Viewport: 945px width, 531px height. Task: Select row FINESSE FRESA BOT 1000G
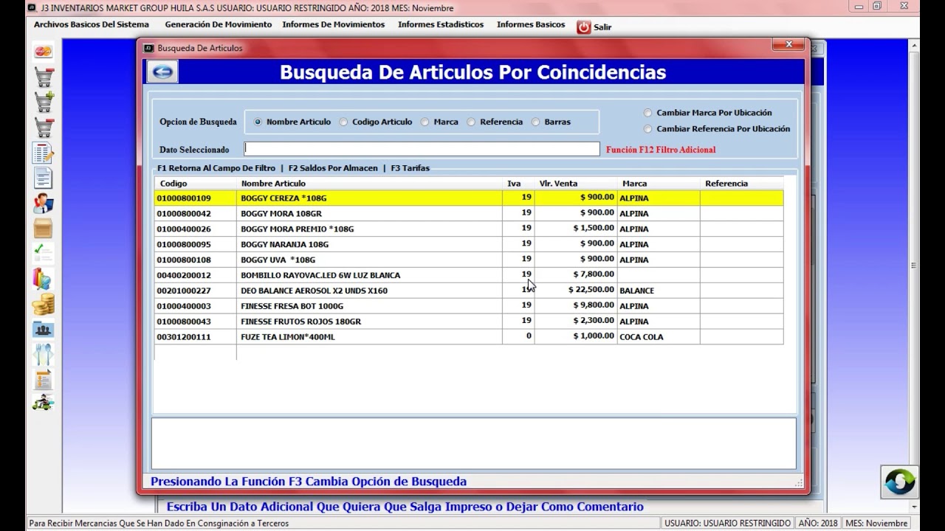[x=469, y=306]
